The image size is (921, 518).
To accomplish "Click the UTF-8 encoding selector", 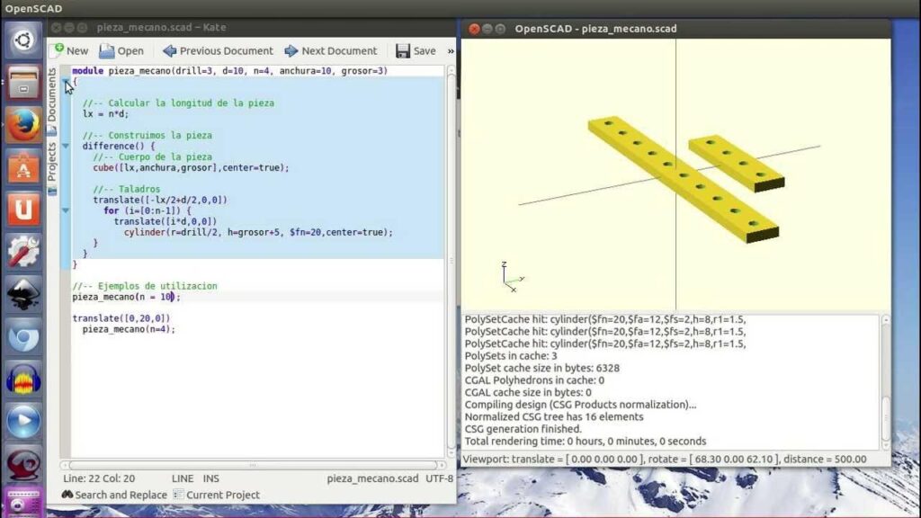I will [438, 479].
